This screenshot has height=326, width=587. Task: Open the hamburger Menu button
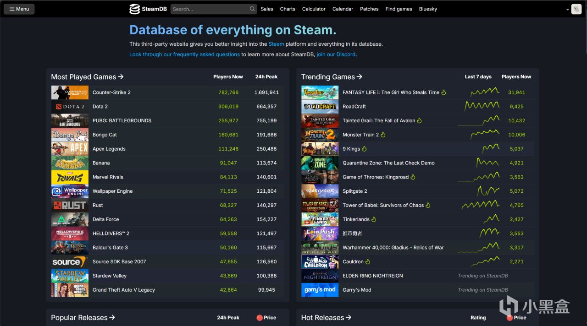[x=19, y=9]
